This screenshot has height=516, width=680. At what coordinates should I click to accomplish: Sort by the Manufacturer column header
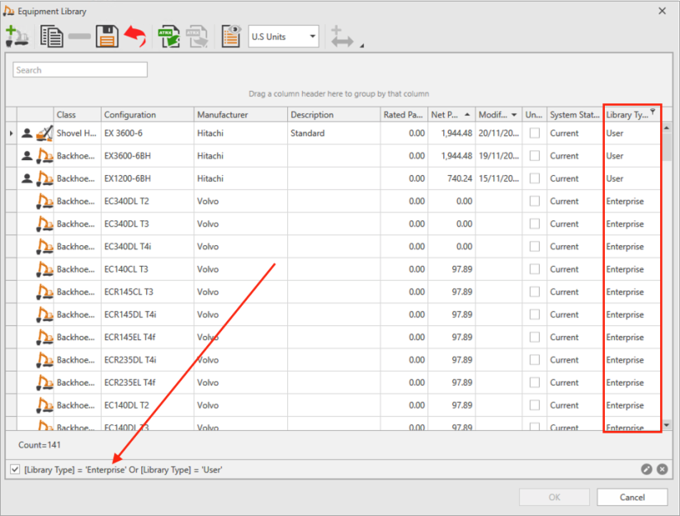[x=240, y=115]
